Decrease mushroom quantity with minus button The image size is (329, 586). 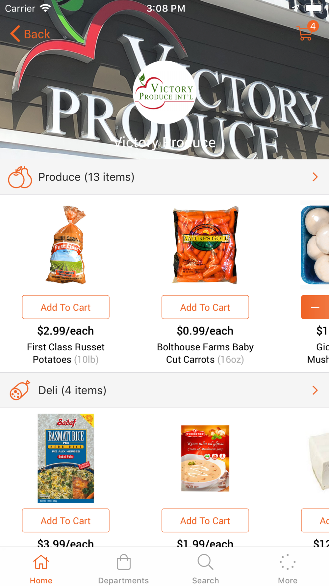coord(315,307)
